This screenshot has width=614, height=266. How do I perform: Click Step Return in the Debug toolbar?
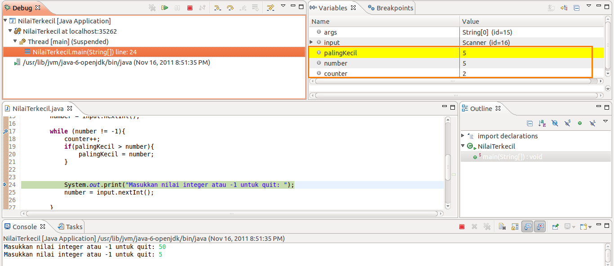click(243, 8)
